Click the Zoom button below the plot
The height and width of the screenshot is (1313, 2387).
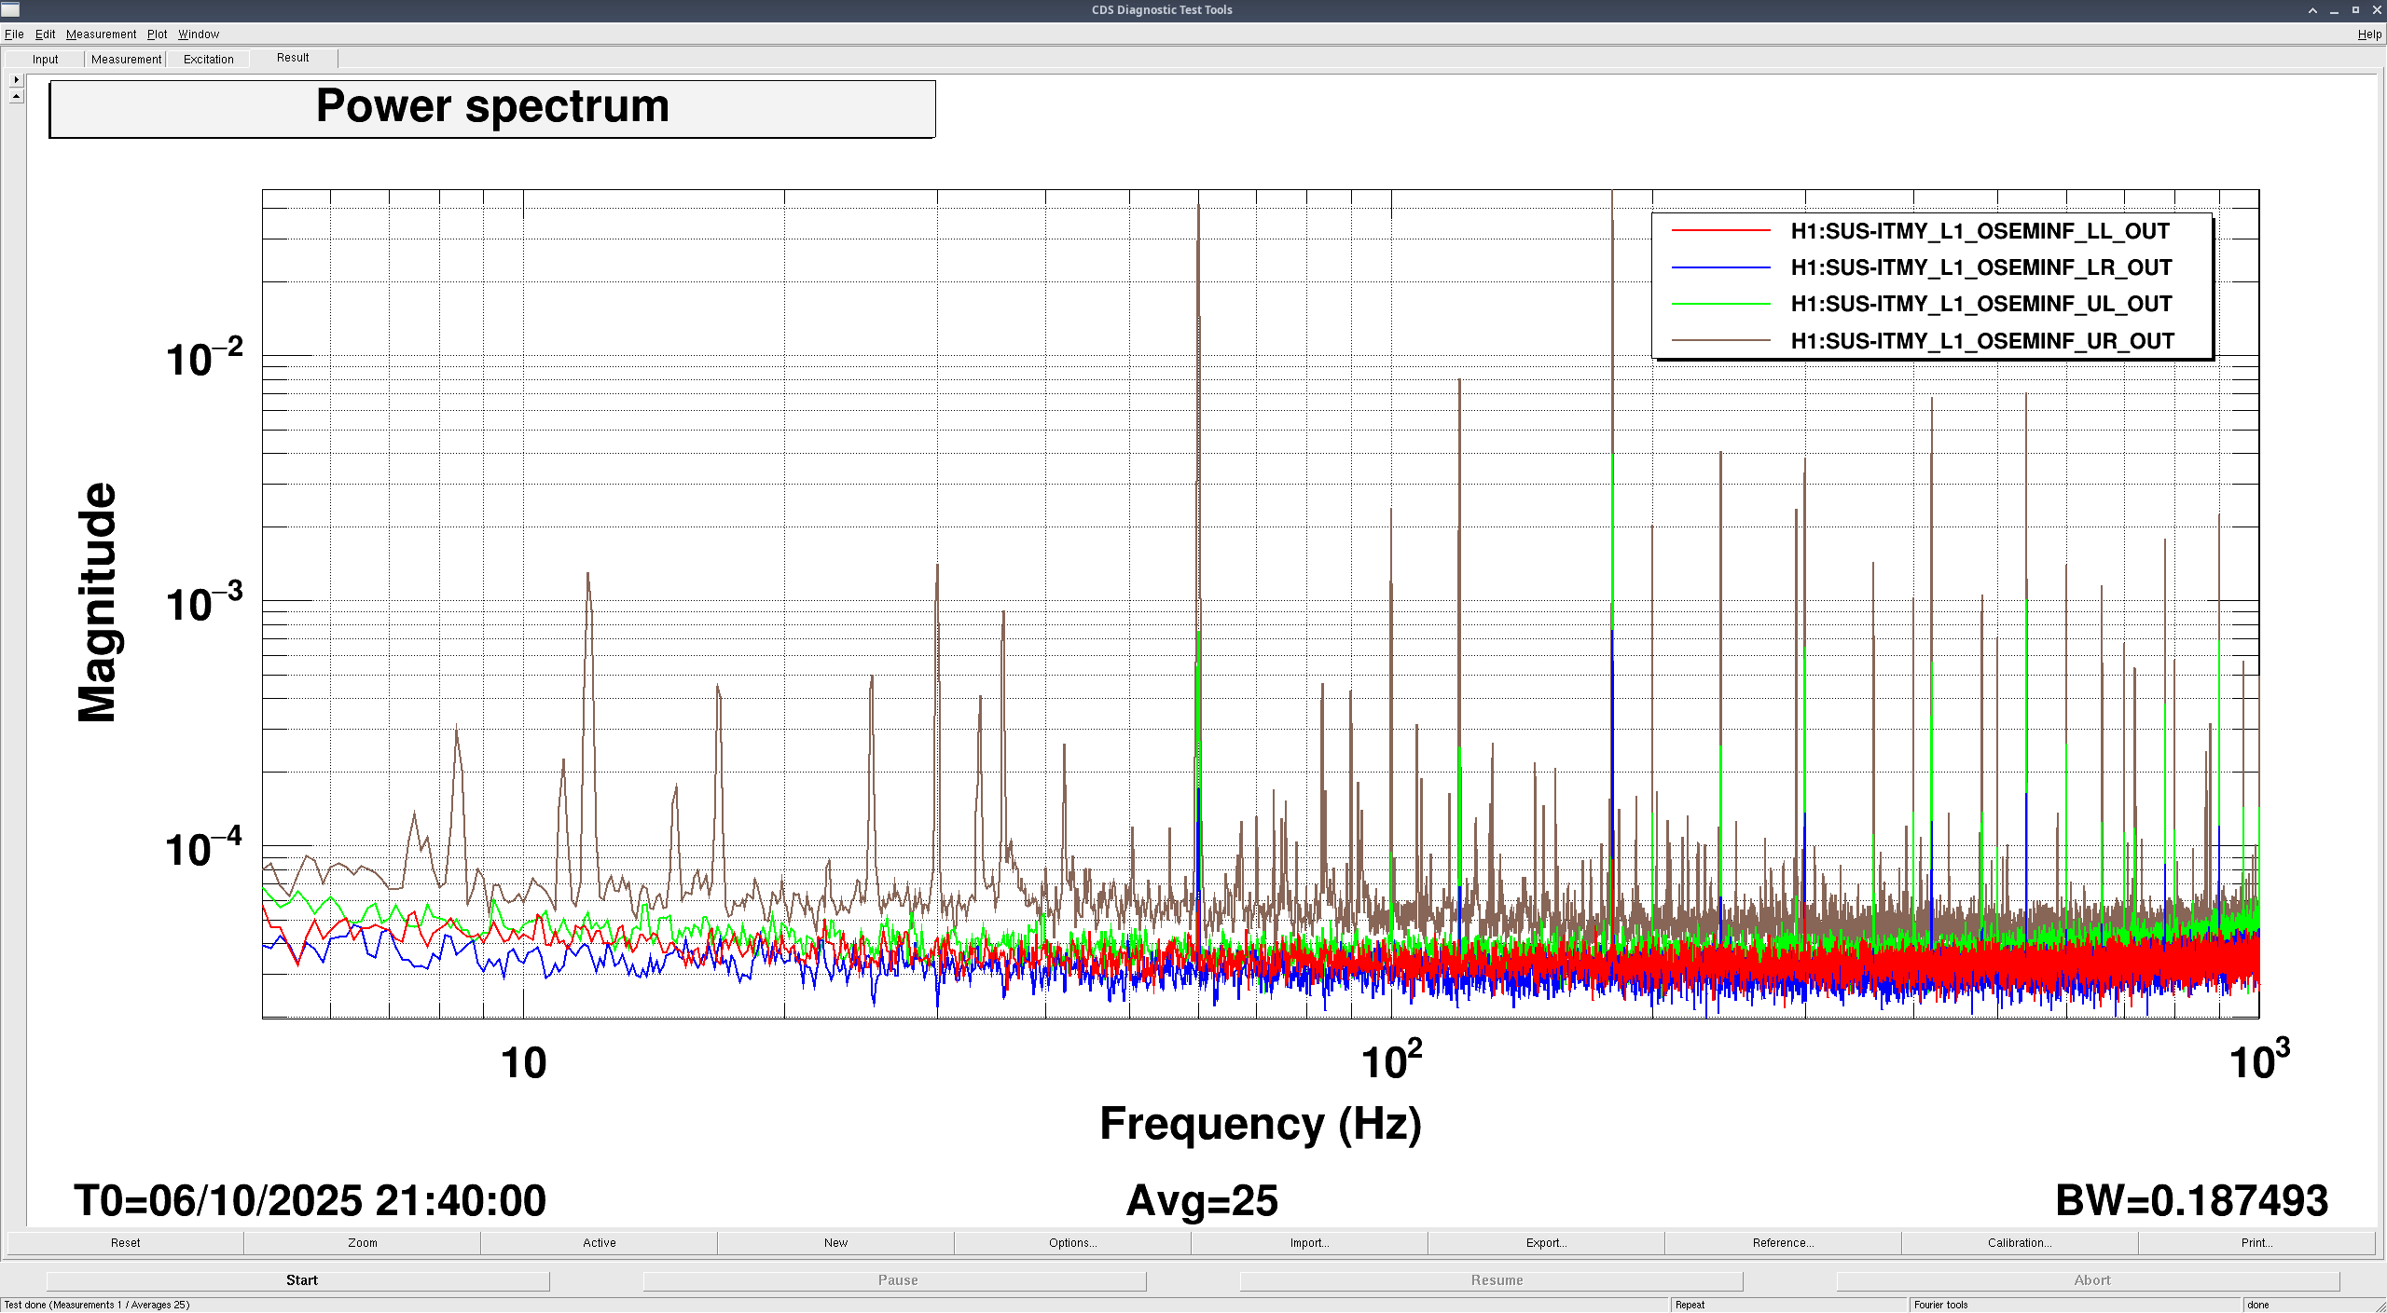pyautogui.click(x=362, y=1242)
